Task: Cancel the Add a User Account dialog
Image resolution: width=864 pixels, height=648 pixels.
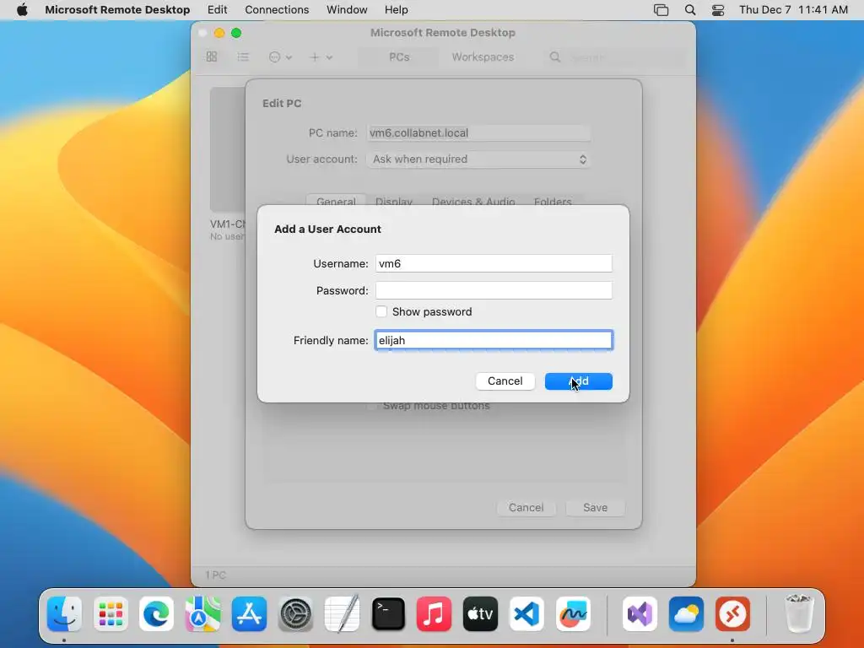Action: (505, 381)
